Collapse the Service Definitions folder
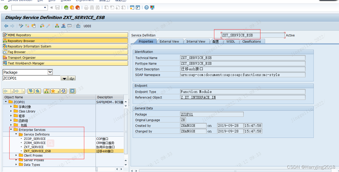The height and width of the screenshot is (172, 339). click(16, 134)
